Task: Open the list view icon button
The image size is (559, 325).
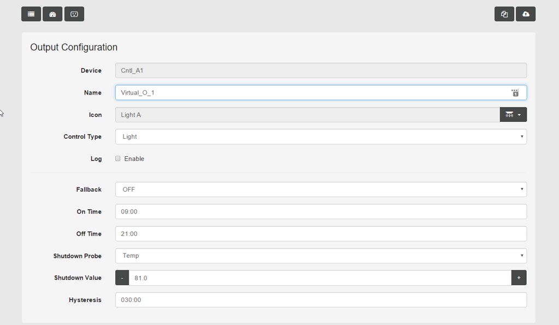Action: 31,14
